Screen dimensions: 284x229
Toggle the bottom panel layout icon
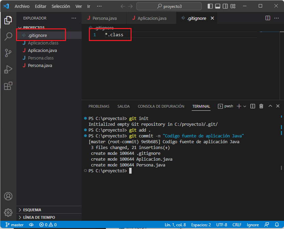tap(217, 6)
